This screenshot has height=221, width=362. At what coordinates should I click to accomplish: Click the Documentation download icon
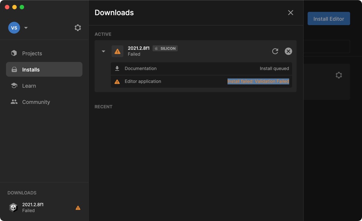(x=117, y=68)
